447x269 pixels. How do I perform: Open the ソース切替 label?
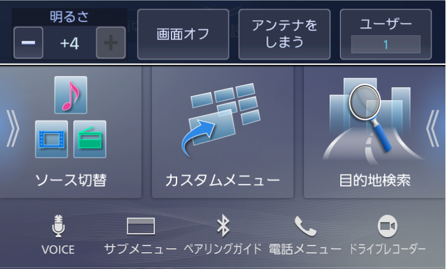tap(71, 180)
